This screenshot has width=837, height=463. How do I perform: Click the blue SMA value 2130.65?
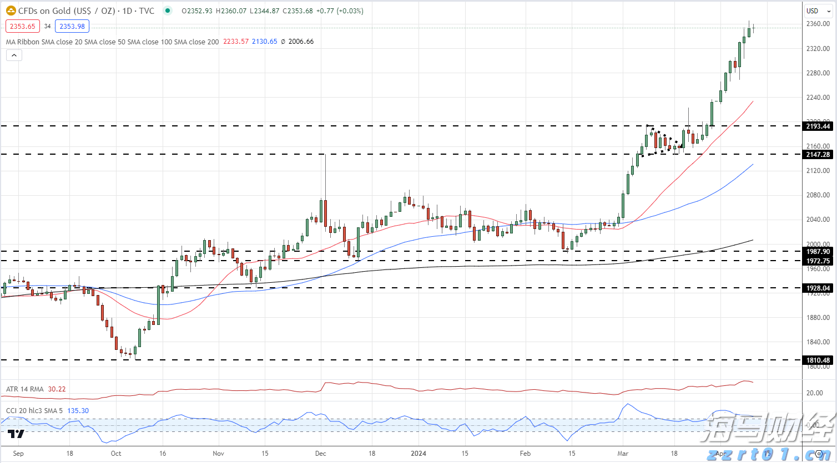265,42
